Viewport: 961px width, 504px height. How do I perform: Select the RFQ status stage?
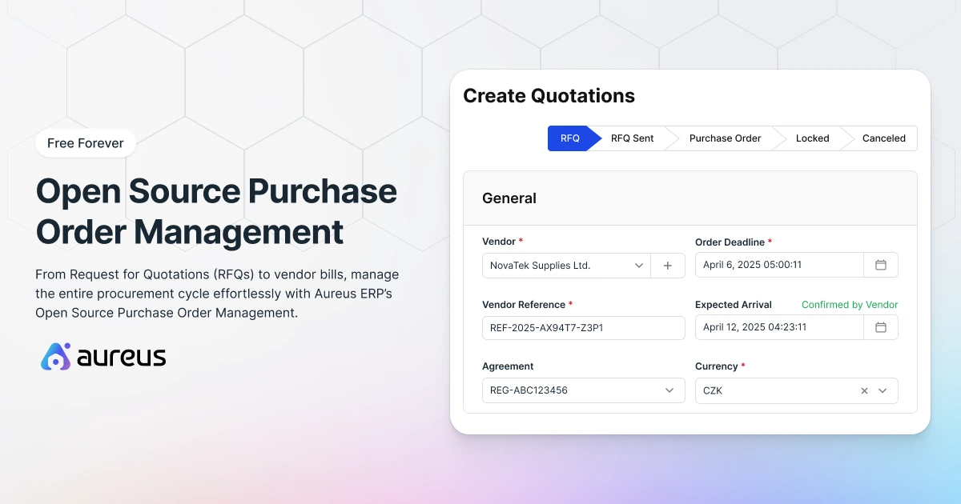(x=569, y=138)
